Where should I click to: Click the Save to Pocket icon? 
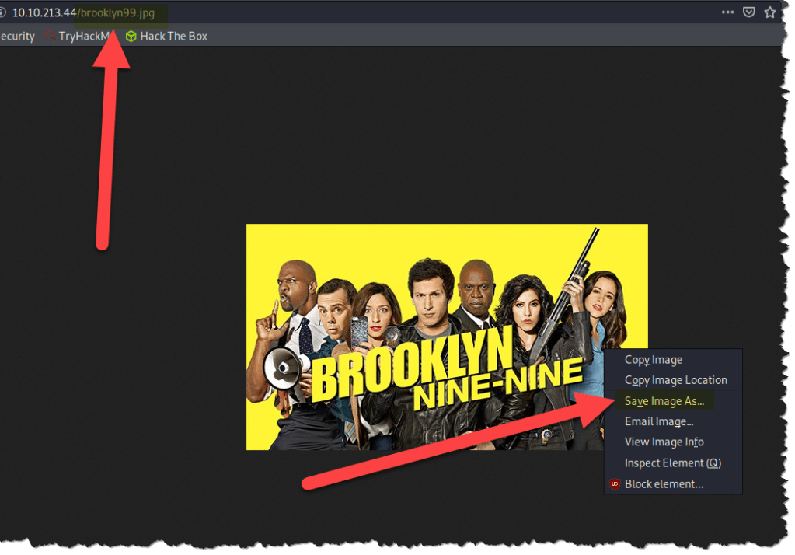point(749,12)
